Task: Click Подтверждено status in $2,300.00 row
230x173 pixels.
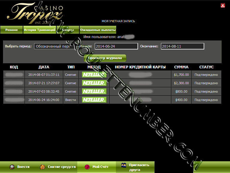Action: coord(206,83)
